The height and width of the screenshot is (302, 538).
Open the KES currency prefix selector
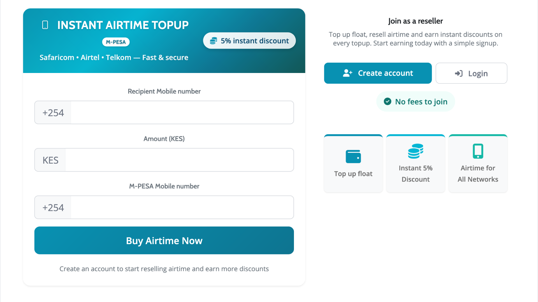pos(50,160)
